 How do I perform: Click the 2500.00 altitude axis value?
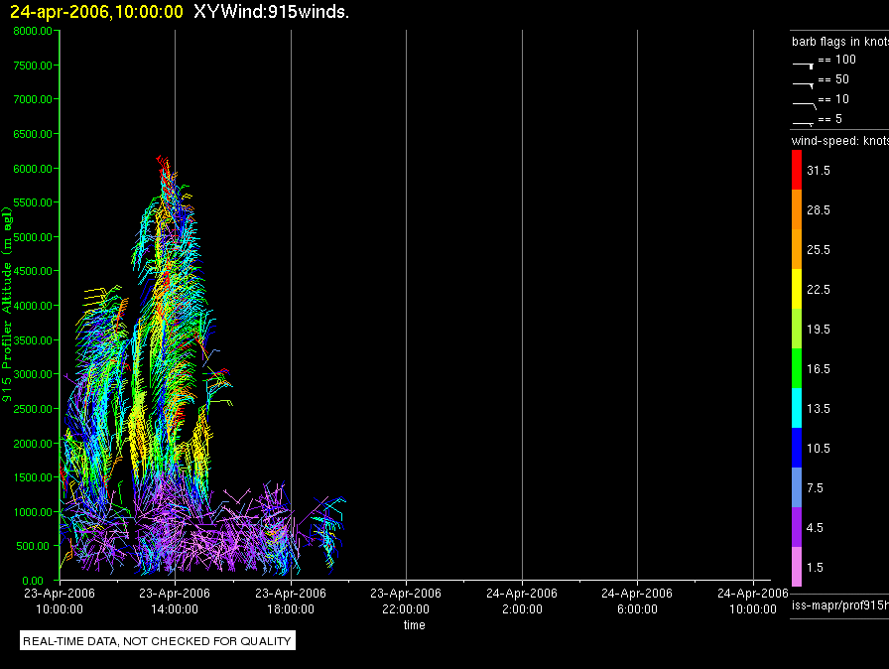pyautogui.click(x=33, y=409)
